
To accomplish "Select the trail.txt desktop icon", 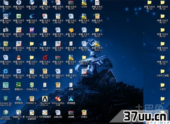I will [x=84, y=71].
